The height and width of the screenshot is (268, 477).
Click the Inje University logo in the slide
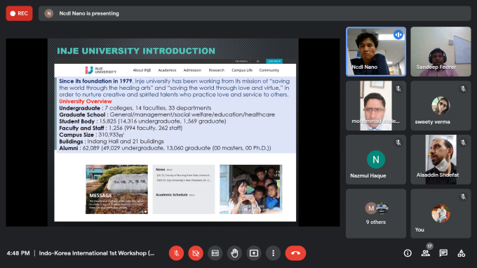101,70
